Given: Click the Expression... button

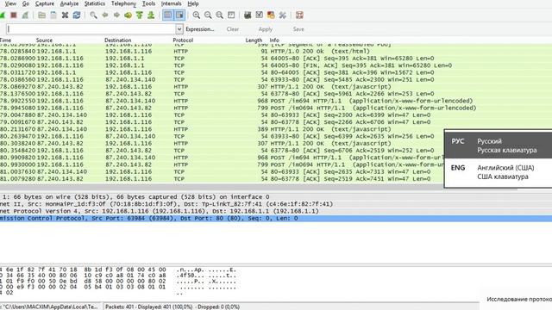Looking at the screenshot, I should point(200,29).
